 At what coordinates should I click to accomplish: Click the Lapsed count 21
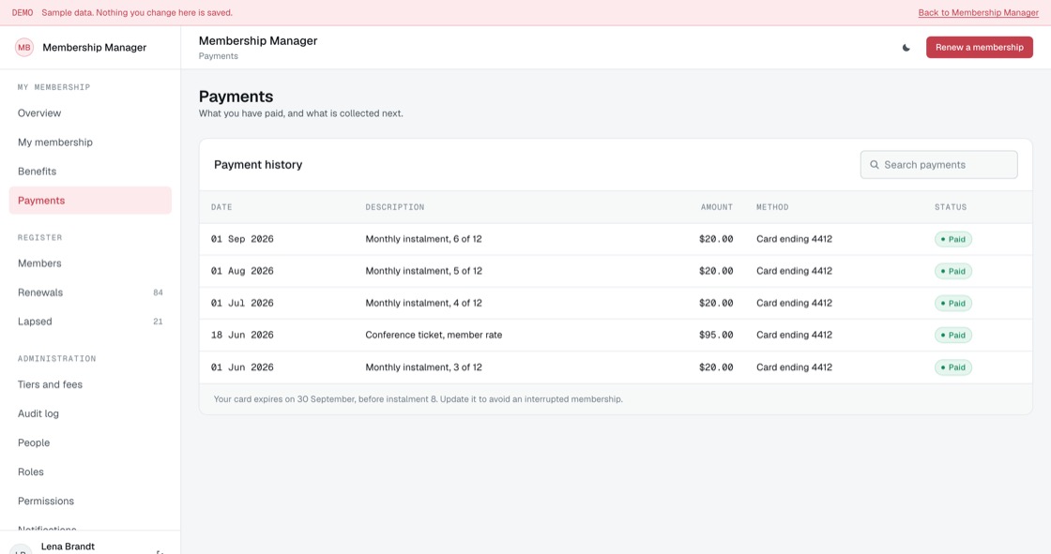(159, 322)
